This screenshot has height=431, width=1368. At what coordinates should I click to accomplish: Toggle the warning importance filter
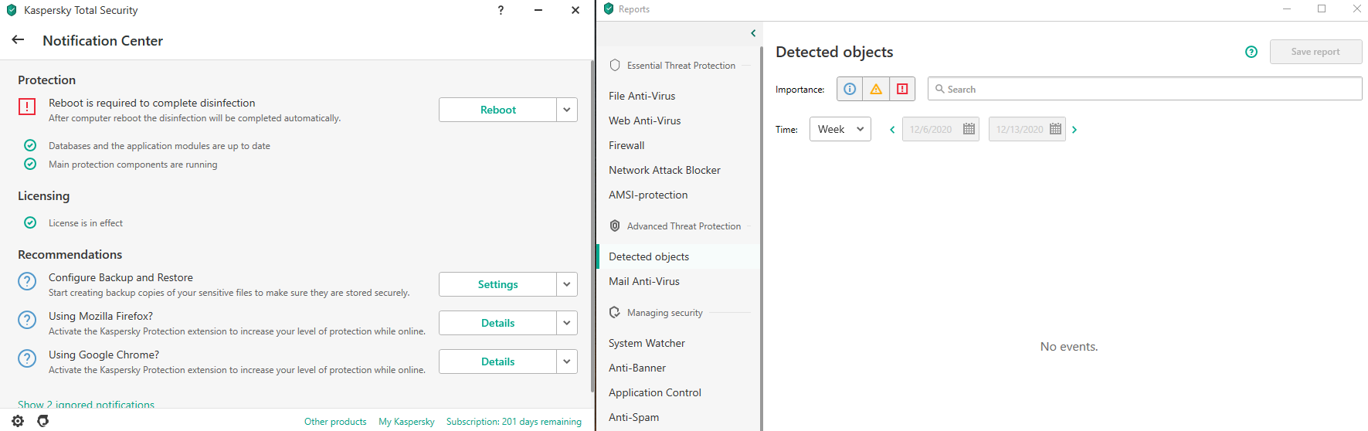pos(876,89)
